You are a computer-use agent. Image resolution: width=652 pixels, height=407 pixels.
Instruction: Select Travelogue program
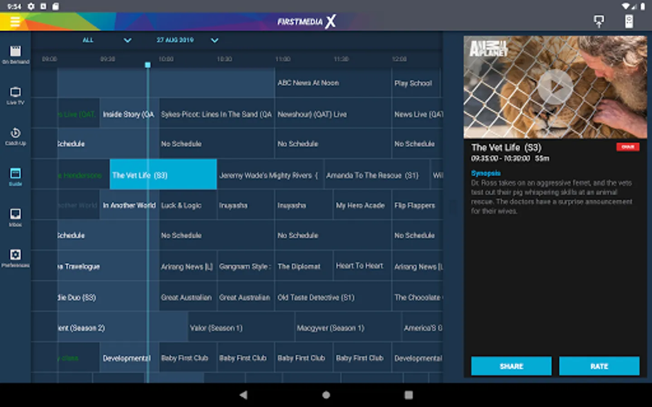[x=108, y=266]
